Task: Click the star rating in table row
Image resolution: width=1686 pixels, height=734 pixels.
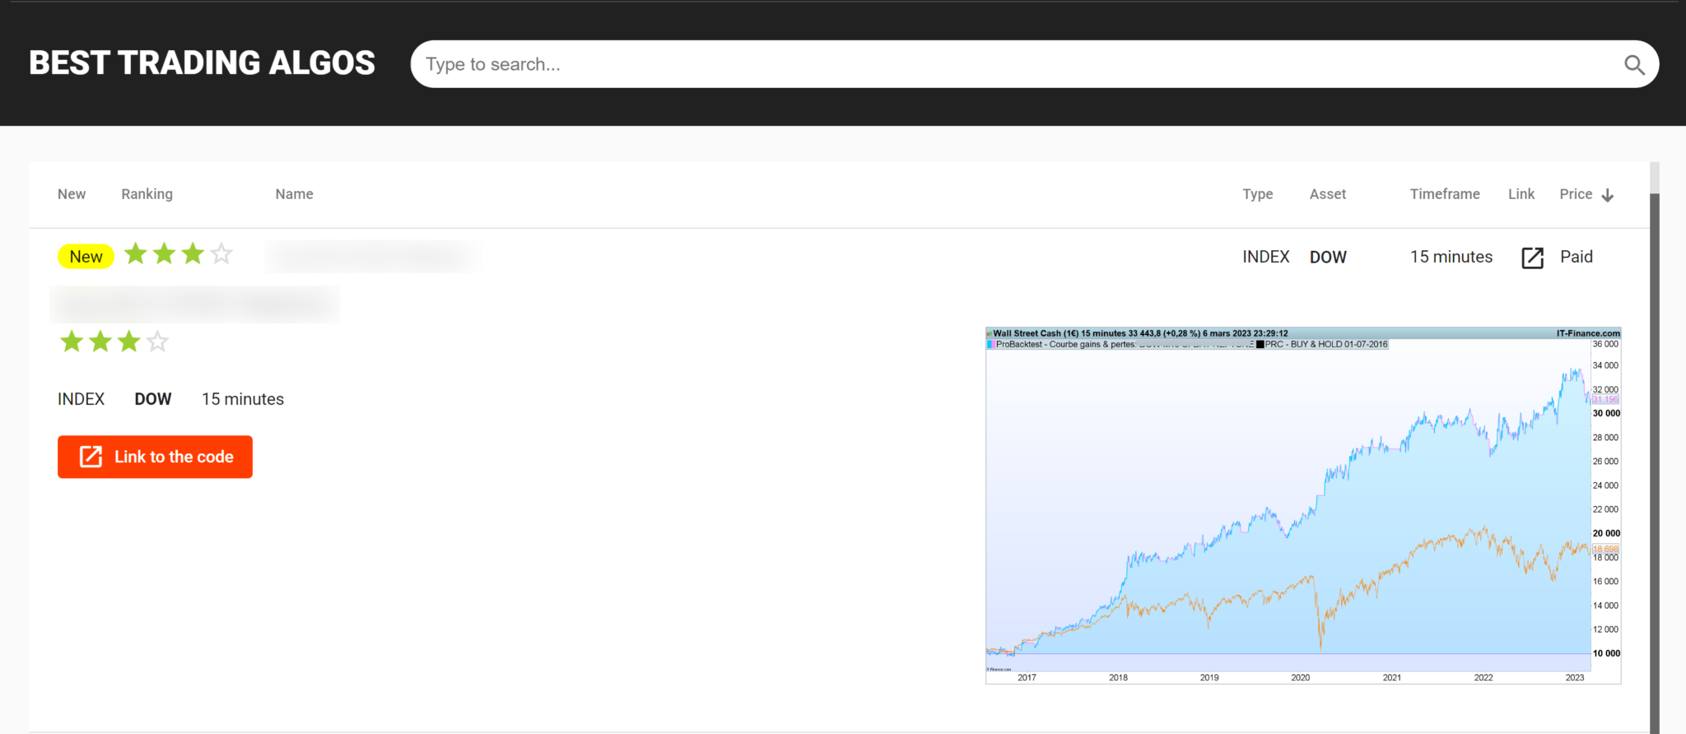Action: 178,253
